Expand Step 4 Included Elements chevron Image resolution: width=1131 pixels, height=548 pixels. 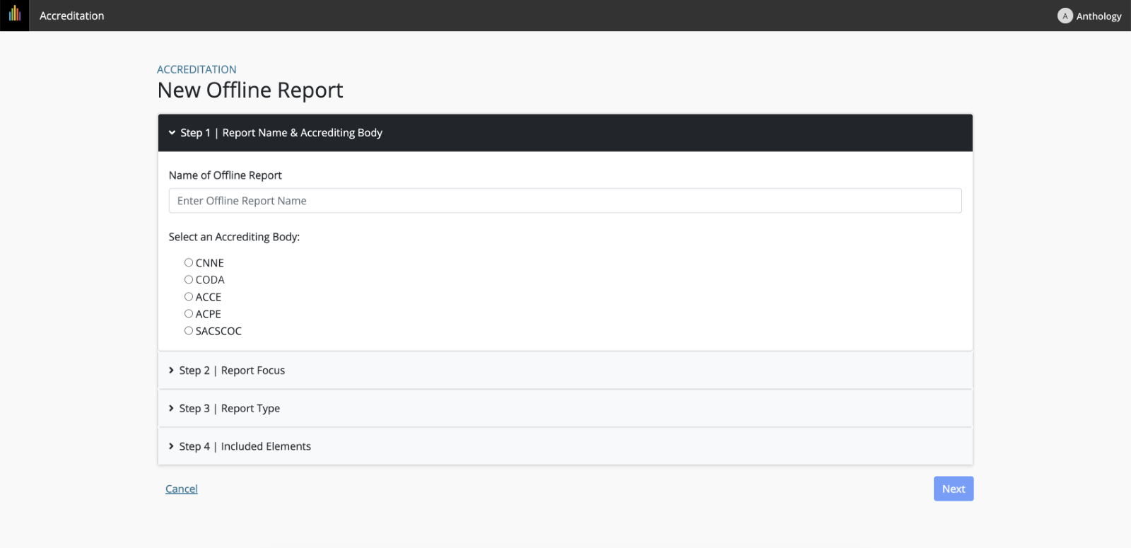(x=171, y=446)
